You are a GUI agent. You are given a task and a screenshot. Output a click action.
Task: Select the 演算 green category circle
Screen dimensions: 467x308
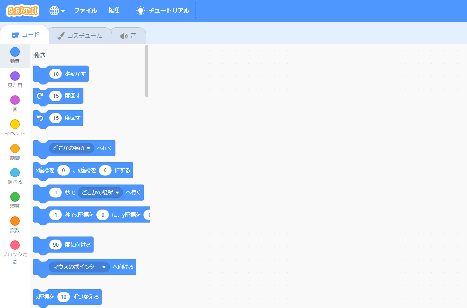point(15,197)
